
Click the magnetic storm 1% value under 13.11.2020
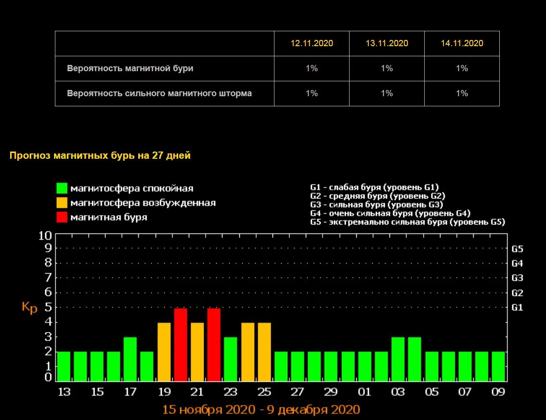click(387, 68)
